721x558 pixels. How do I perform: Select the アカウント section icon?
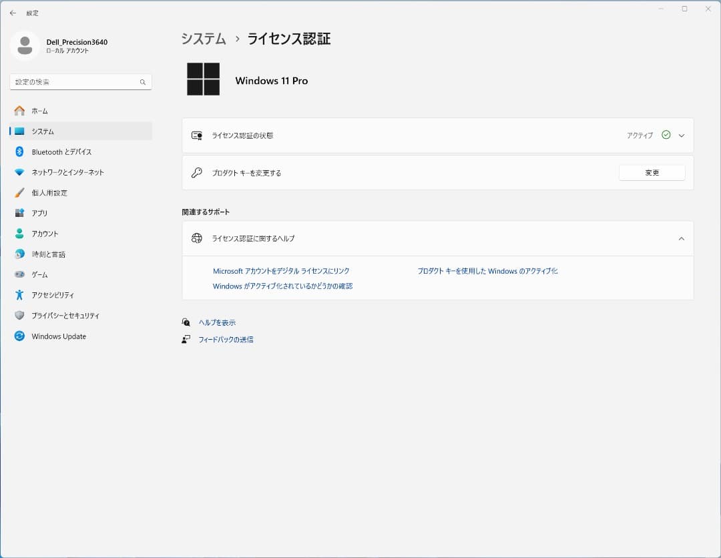coord(20,234)
